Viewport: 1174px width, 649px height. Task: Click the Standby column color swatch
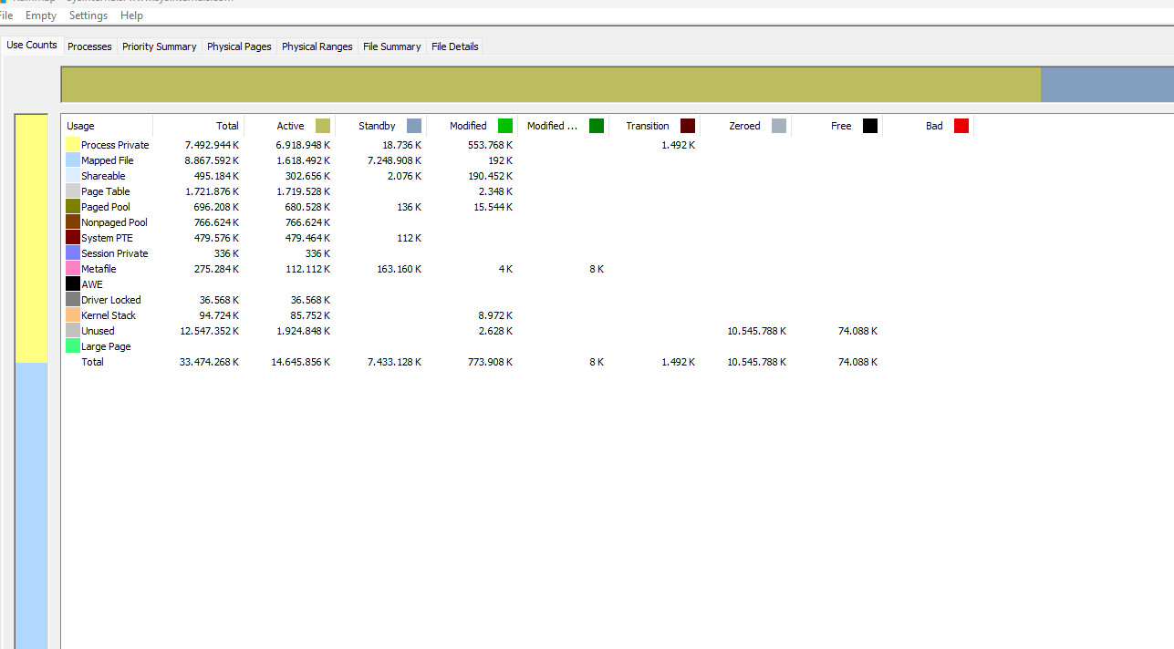pos(414,126)
